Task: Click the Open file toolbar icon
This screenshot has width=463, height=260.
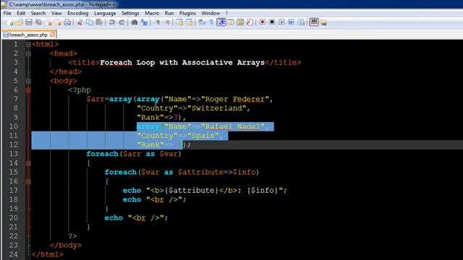Action: tap(20, 22)
